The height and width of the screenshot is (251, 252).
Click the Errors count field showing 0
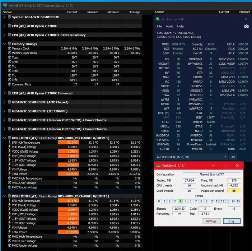point(234,209)
